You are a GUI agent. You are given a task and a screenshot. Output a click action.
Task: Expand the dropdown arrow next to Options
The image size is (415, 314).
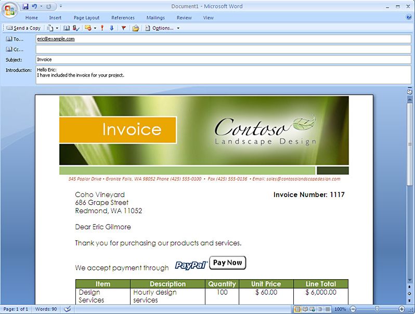click(178, 28)
